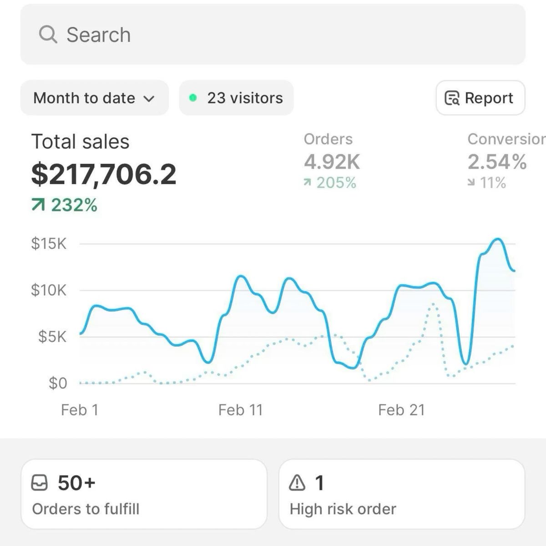This screenshot has width=546, height=546.
Task: Click the Feb 11 date on chart axis
Action: coord(240,410)
